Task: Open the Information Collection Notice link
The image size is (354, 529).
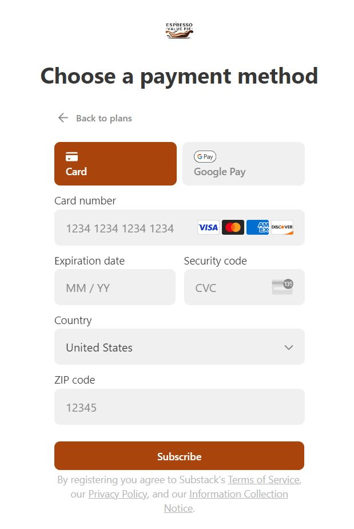Action: click(x=238, y=494)
